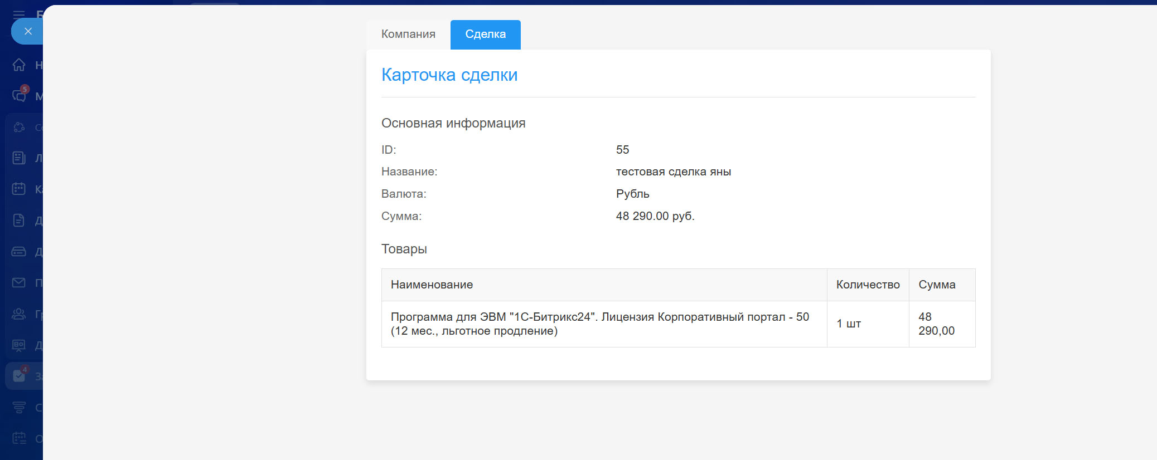
Task: Open tasks checkmark icon with badge 4
Action: [x=19, y=376]
